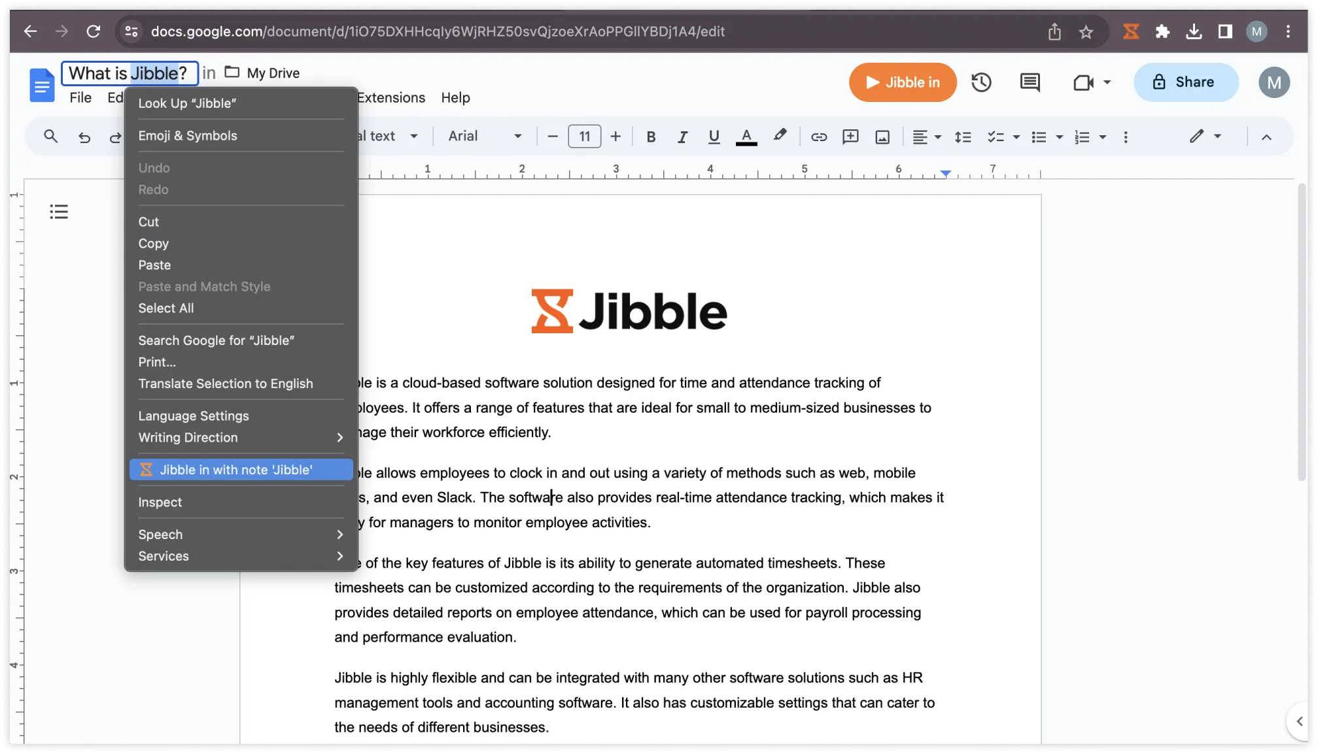This screenshot has height=754, width=1318.
Task: Click the search document icon
Action: [x=50, y=136]
